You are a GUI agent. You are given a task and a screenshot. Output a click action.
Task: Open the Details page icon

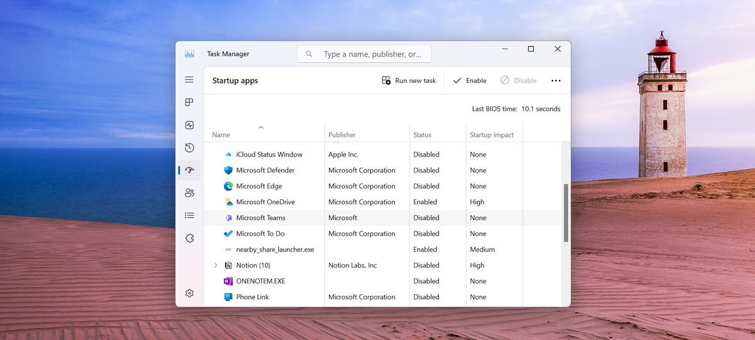(x=189, y=216)
